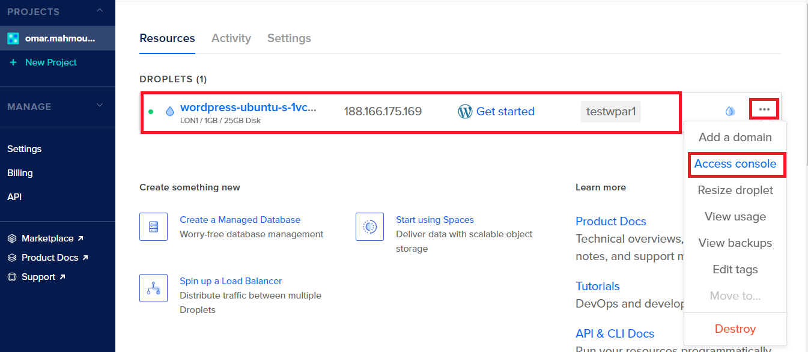Click the New Project link
The width and height of the screenshot is (808, 352).
click(51, 62)
